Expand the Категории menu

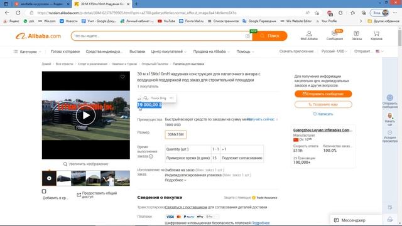pyautogui.click(x=27, y=51)
